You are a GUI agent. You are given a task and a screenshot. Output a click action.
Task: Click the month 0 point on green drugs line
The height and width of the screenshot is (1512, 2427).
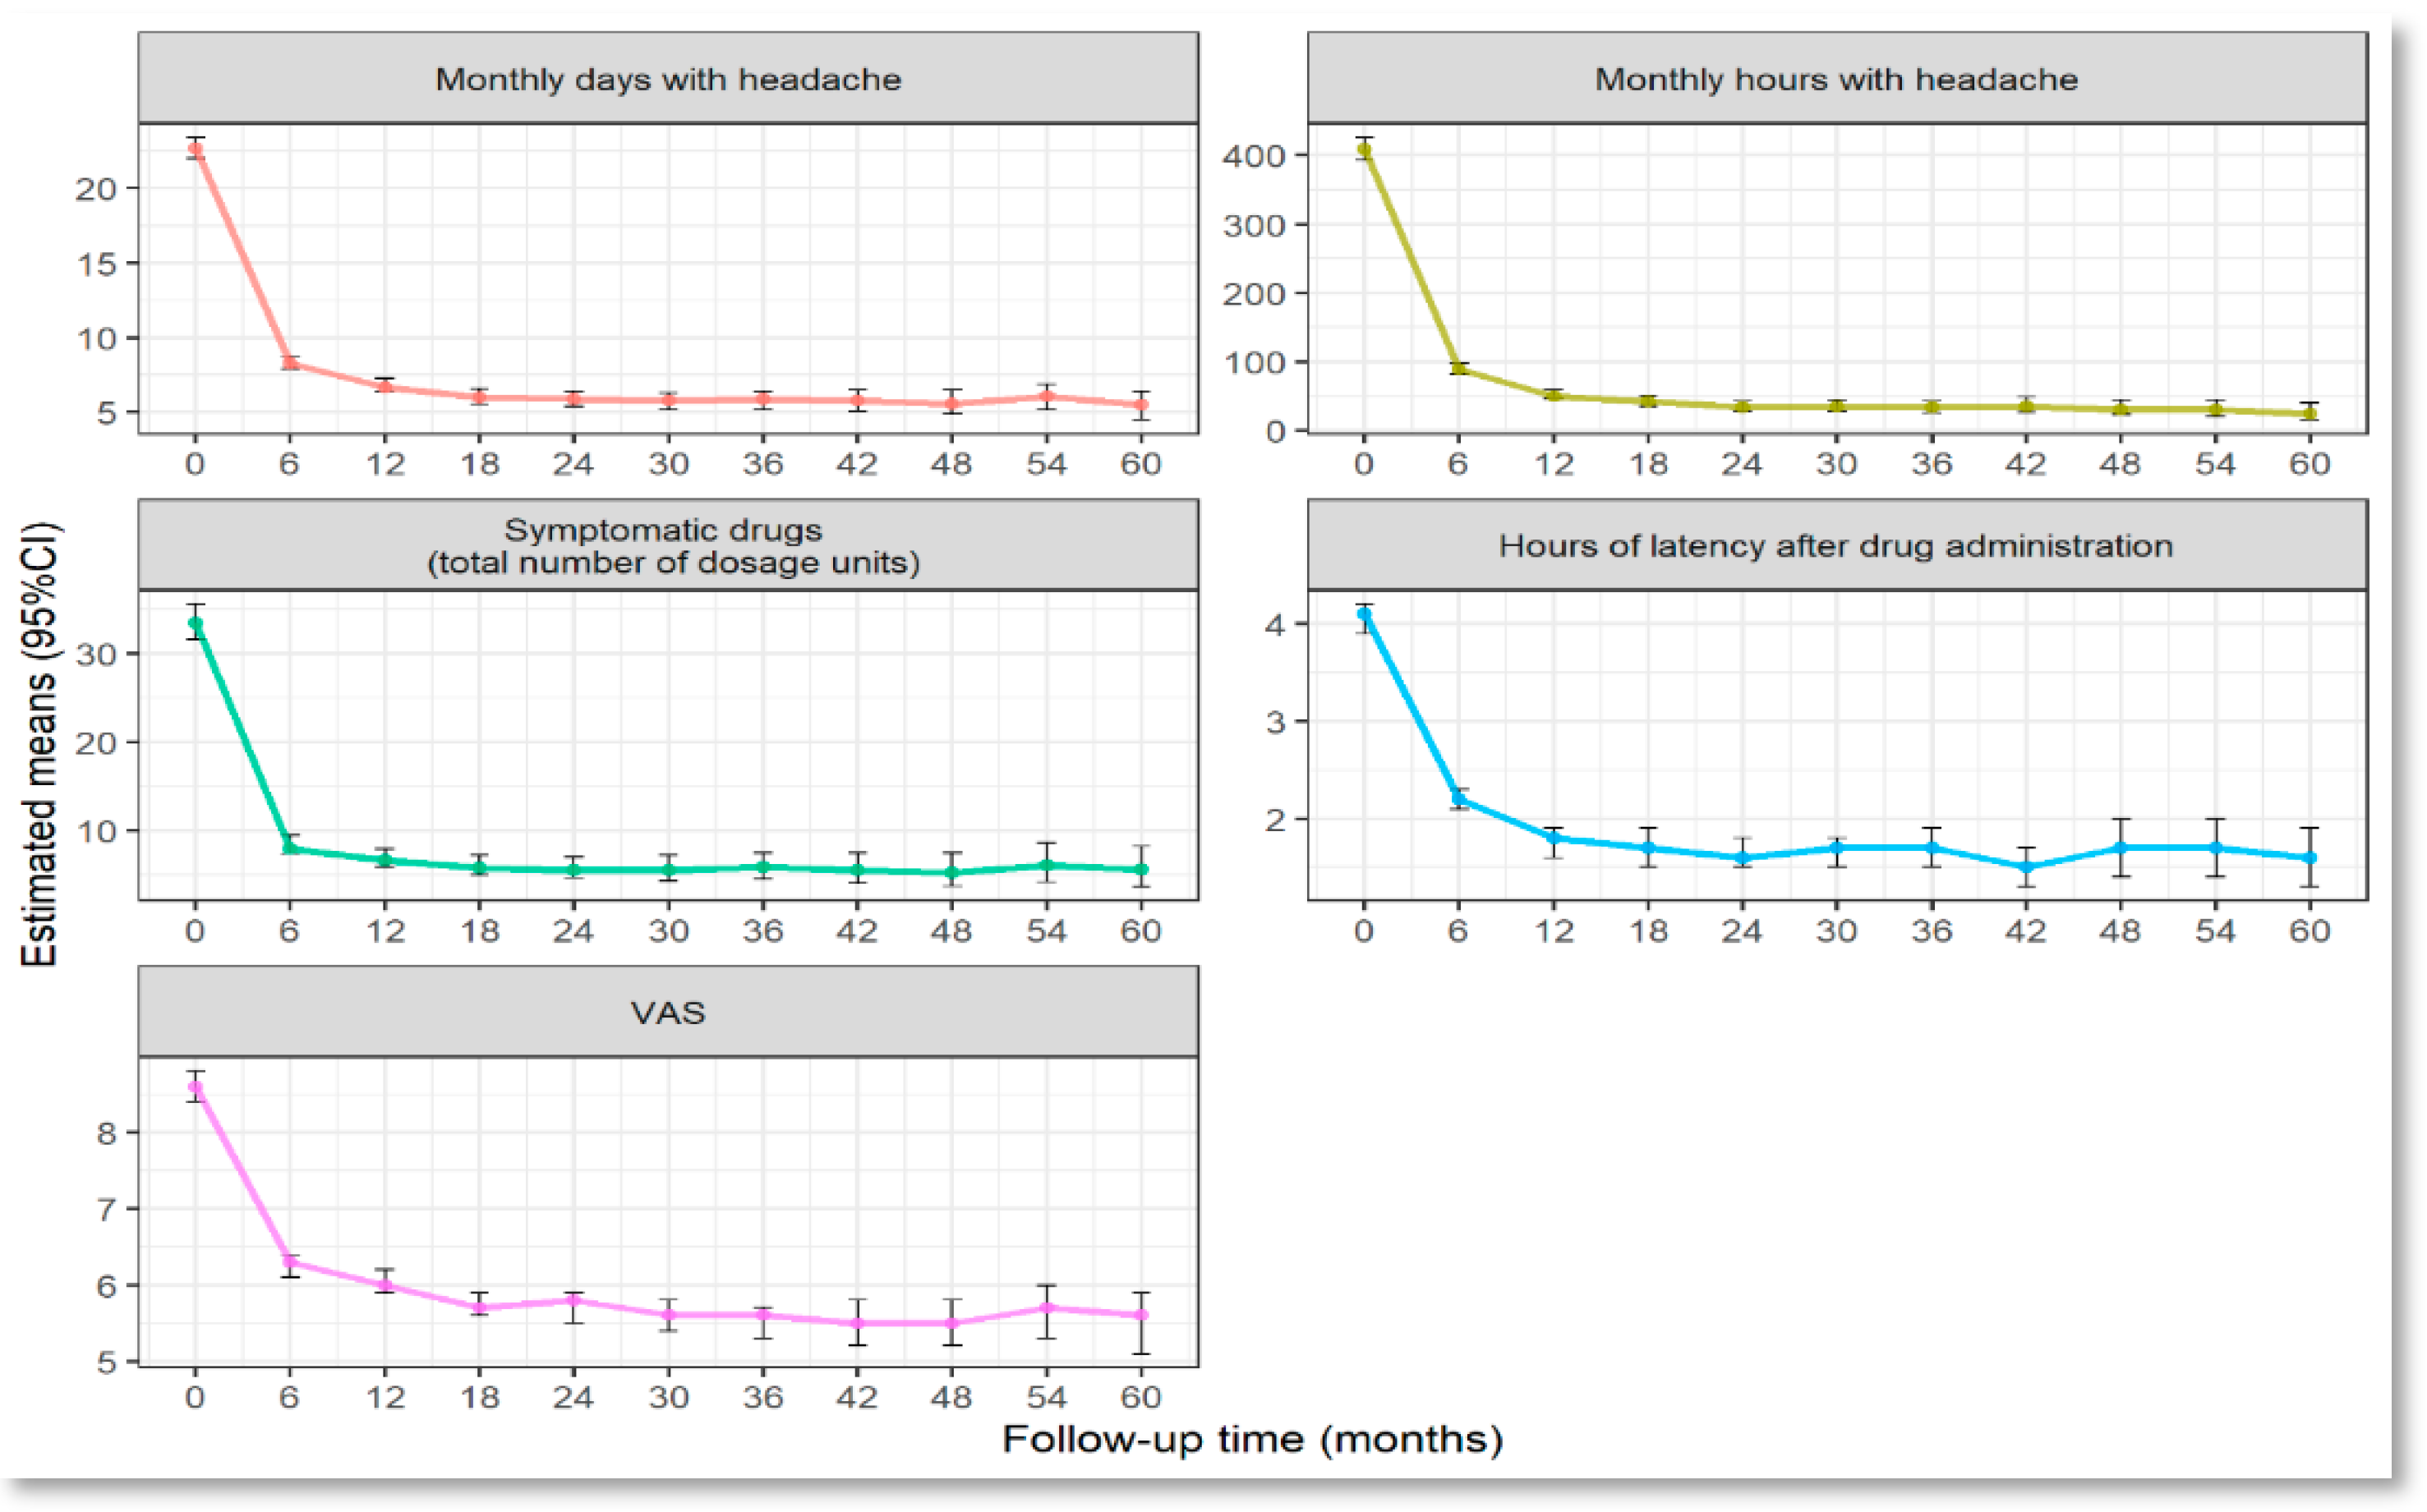pyautogui.click(x=196, y=623)
